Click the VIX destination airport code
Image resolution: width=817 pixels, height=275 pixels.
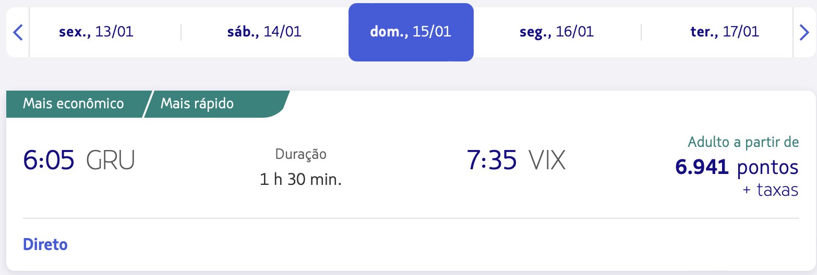point(547,160)
